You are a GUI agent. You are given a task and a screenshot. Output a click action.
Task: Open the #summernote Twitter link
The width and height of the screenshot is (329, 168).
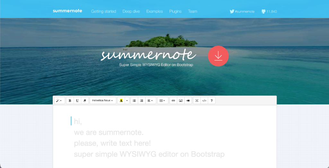point(242,12)
